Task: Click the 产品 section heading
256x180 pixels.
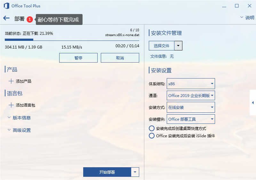Action: click(12, 70)
